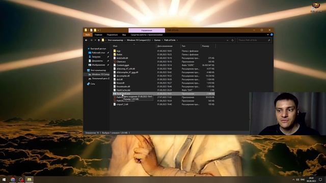Click the 18 450 947 KB size cell
This screenshot has width=326, height=183.
[x=208, y=65]
